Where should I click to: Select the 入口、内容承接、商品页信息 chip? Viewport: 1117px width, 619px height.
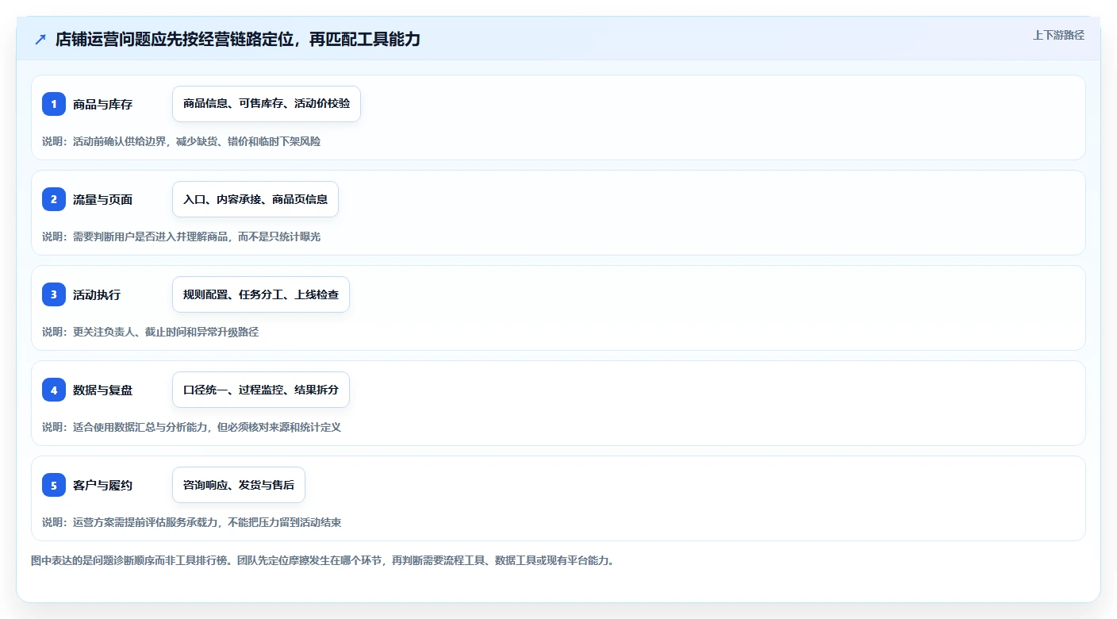coord(255,199)
